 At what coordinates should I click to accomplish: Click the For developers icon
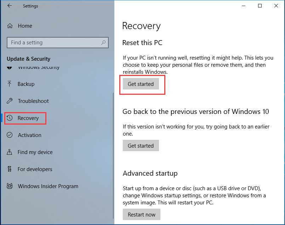tap(10, 169)
